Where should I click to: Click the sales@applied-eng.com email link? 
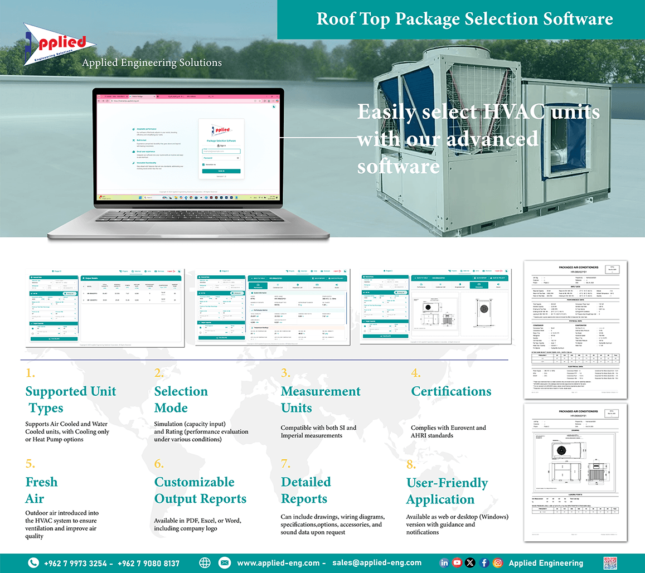[377, 563]
